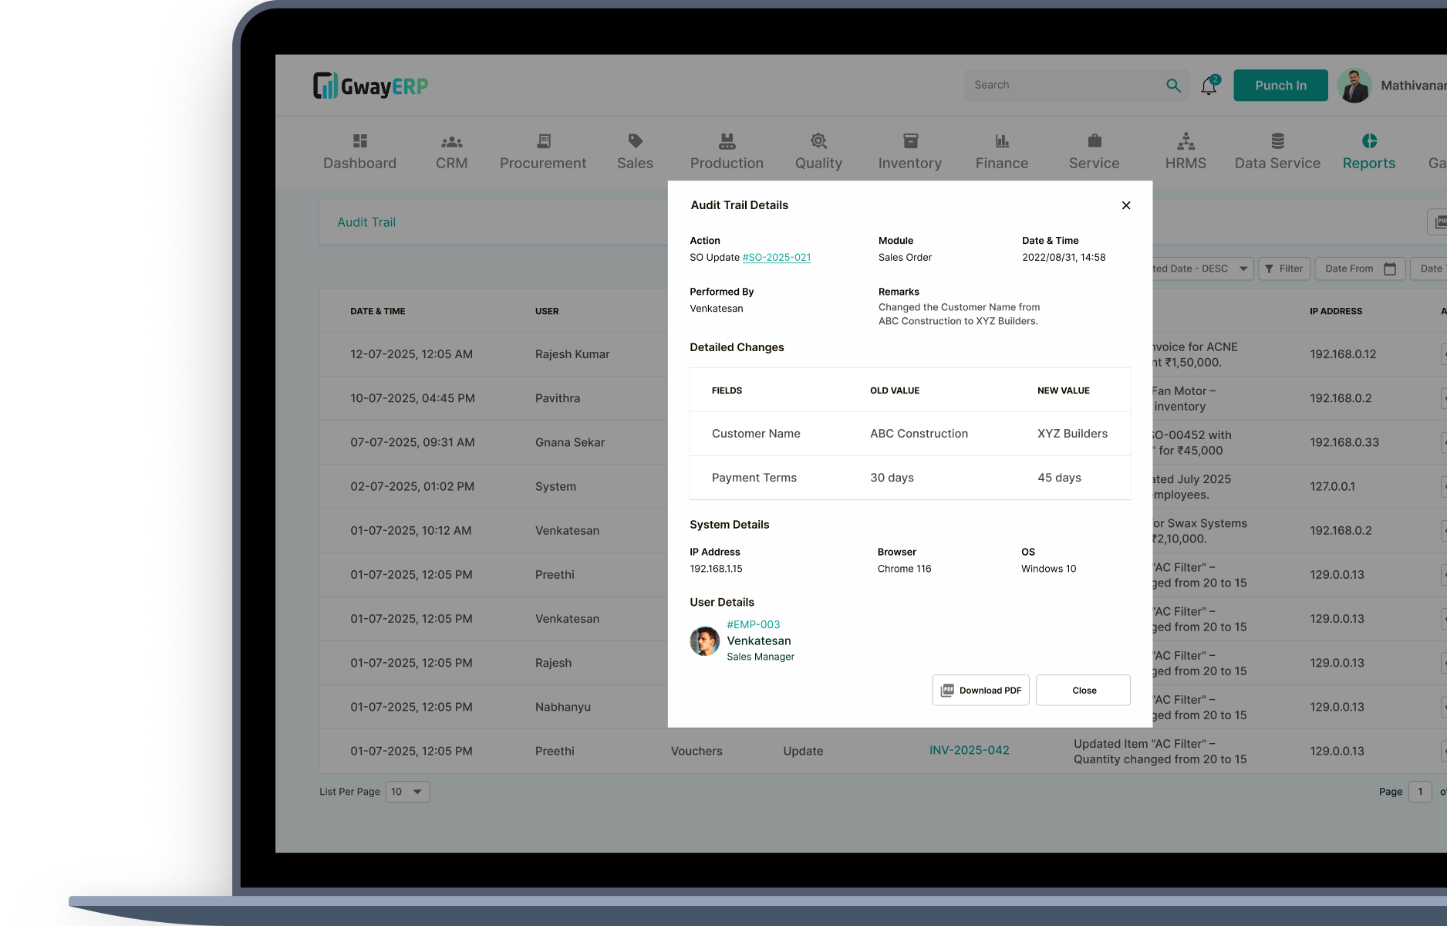Image resolution: width=1447 pixels, height=926 pixels.
Task: Click into the Search input field
Action: click(1064, 86)
